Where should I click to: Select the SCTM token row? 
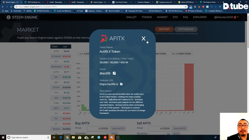(61, 51)
